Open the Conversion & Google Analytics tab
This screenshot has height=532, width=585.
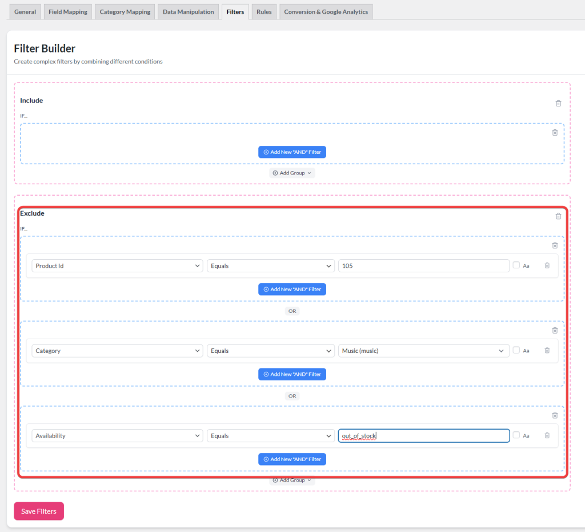[326, 11]
